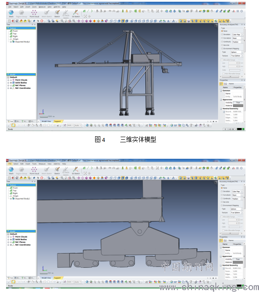Screen dimensions: 259x292
Task: Open the Tools menu in the wheel close-up window
Action: pyautogui.click(x=34, y=164)
